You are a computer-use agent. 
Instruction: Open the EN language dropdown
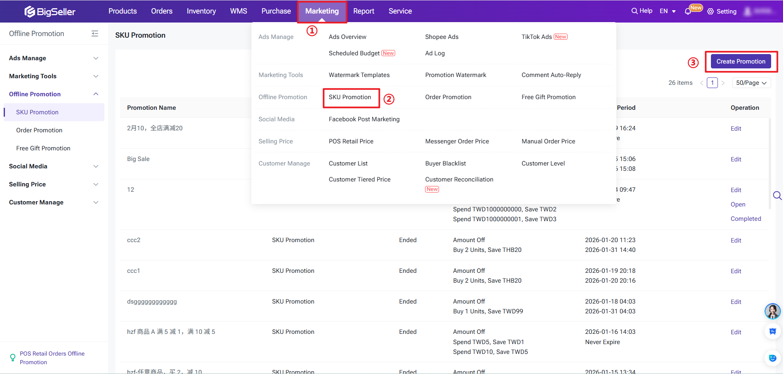[x=668, y=11]
